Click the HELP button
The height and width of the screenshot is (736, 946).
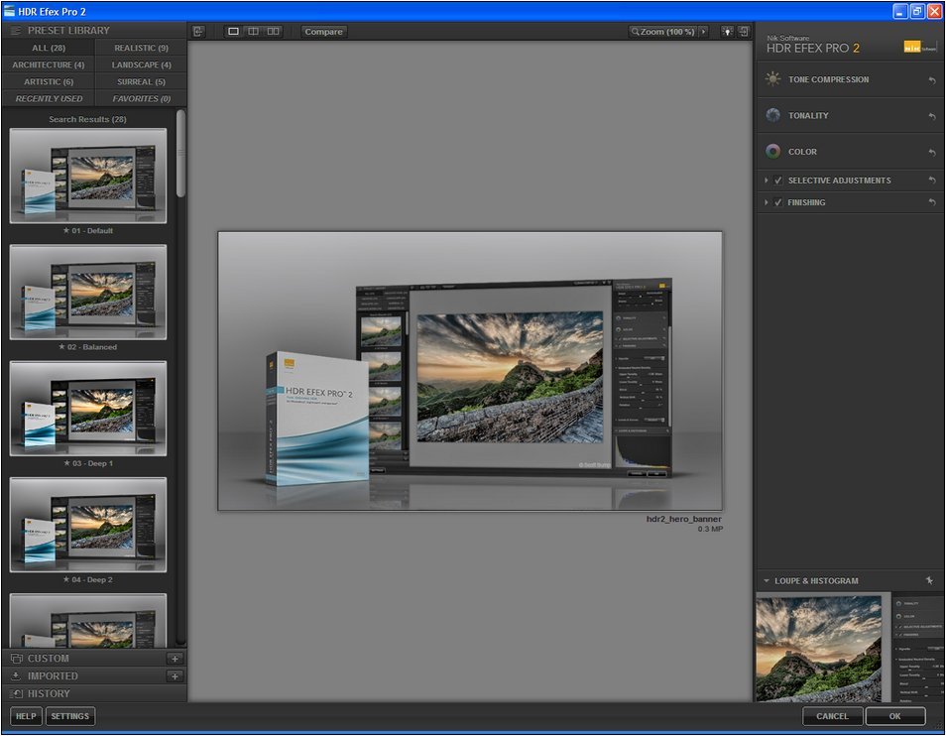26,716
